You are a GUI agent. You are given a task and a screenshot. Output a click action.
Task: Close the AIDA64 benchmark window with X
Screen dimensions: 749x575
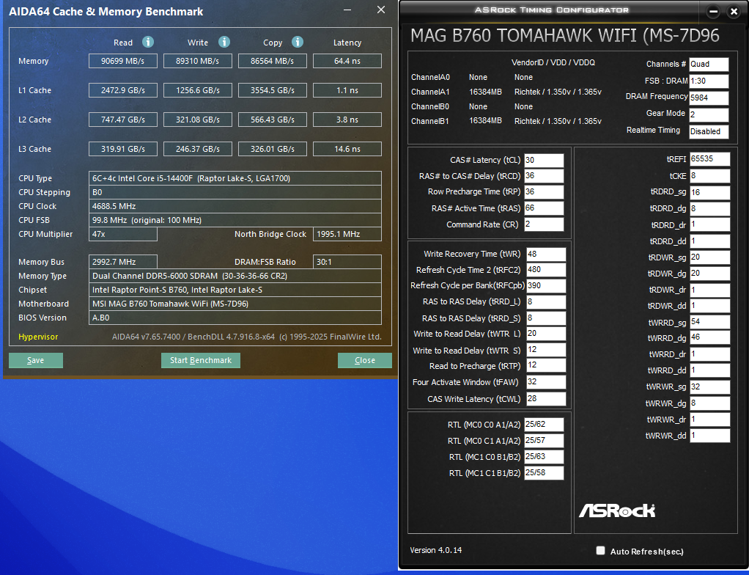[x=380, y=10]
